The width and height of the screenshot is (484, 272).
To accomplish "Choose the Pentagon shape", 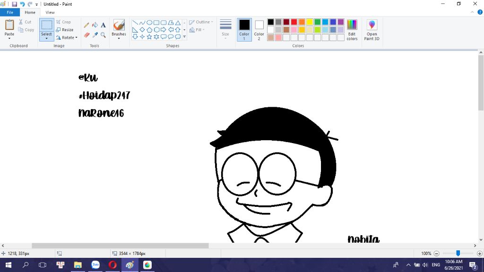I will (149, 30).
